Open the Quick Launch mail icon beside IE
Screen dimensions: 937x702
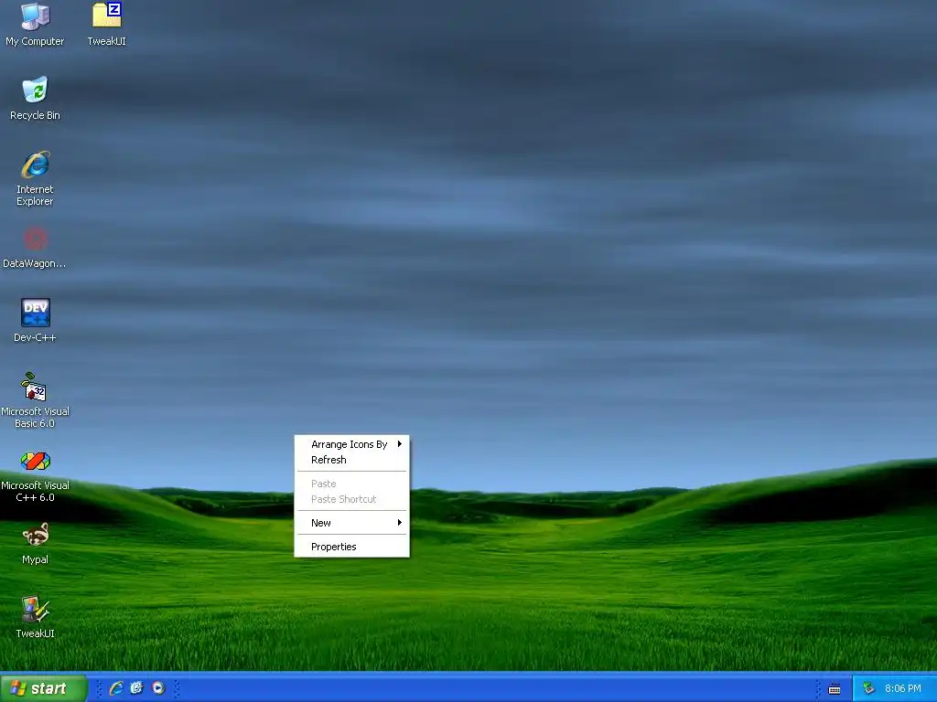137,688
